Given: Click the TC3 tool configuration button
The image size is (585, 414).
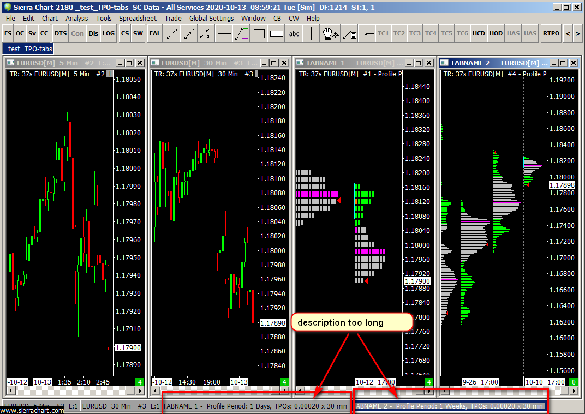Looking at the screenshot, I should pos(415,33).
